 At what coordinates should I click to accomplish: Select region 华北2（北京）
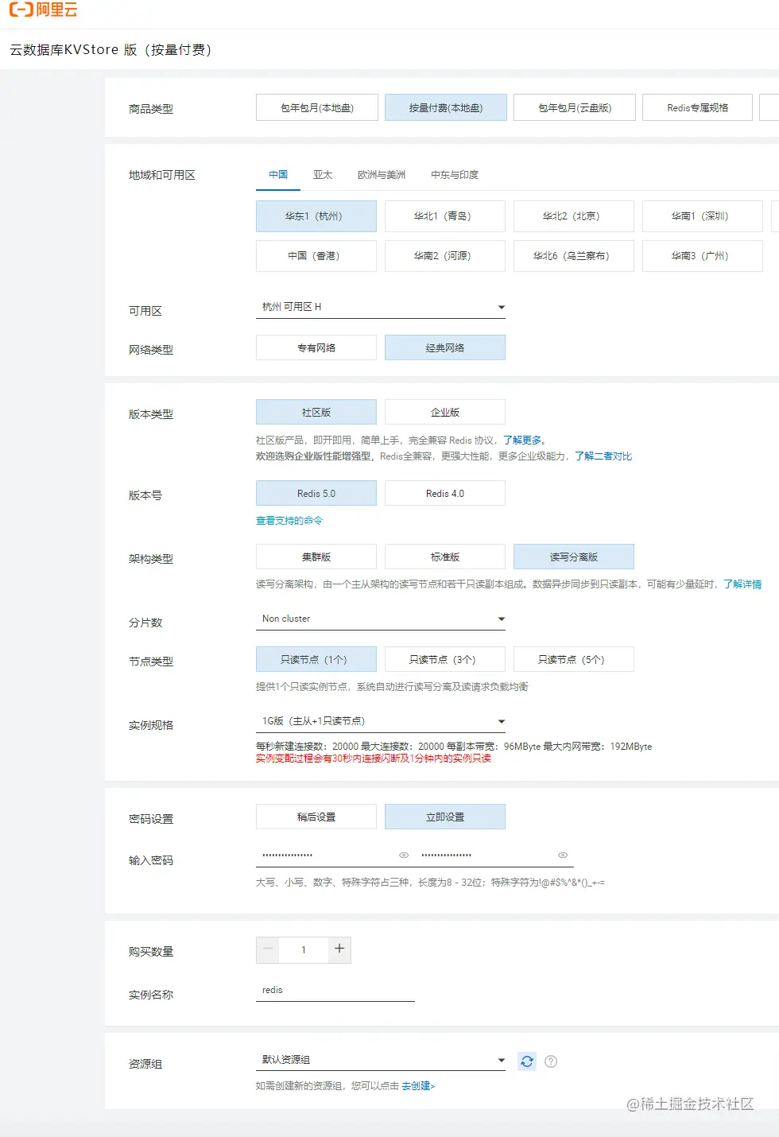574,216
